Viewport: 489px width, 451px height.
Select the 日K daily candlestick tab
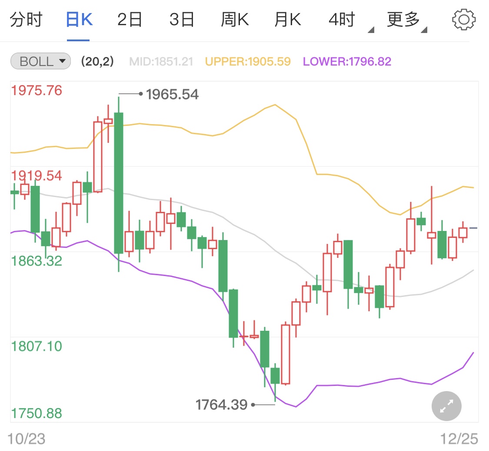point(79,20)
